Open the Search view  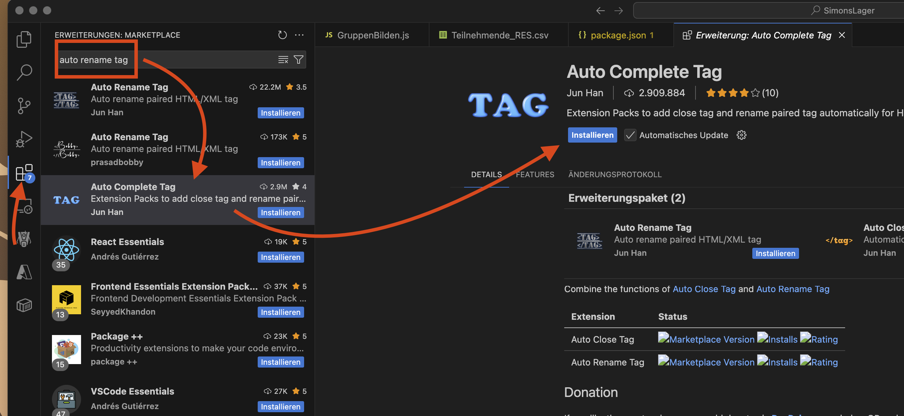point(24,72)
